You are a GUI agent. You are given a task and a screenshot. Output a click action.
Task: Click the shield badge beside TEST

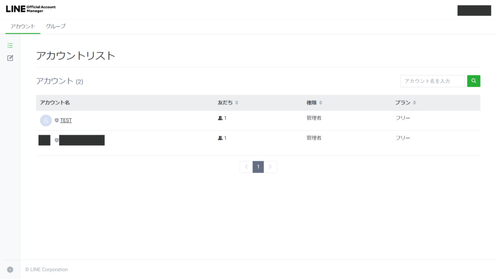(x=57, y=120)
